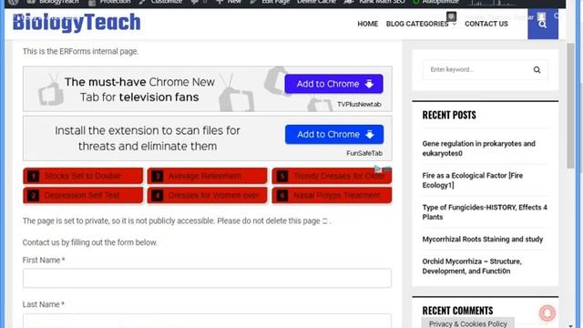
Task: Open the Trendy Dresses for Older ad link
Action: tap(332, 176)
